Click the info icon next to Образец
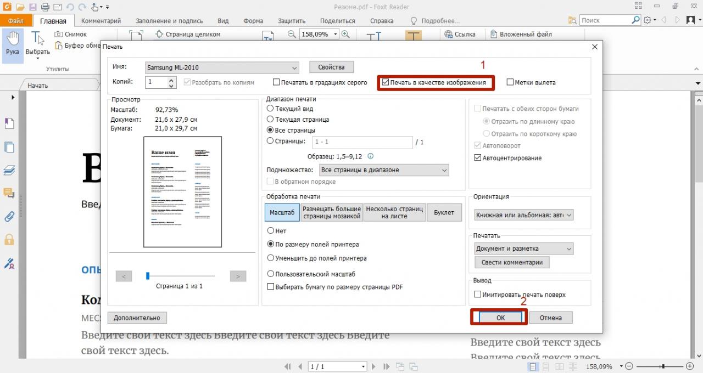 pos(370,156)
